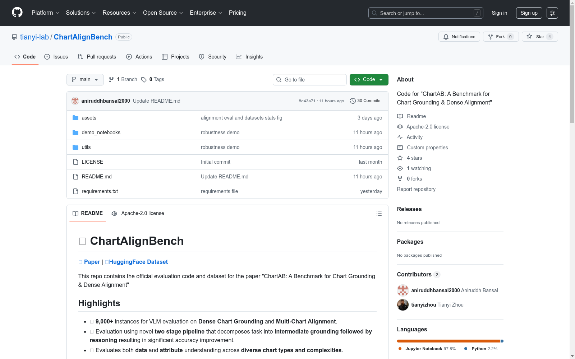The width and height of the screenshot is (575, 359).
Task: Click the Sign in link
Action: coord(500,13)
